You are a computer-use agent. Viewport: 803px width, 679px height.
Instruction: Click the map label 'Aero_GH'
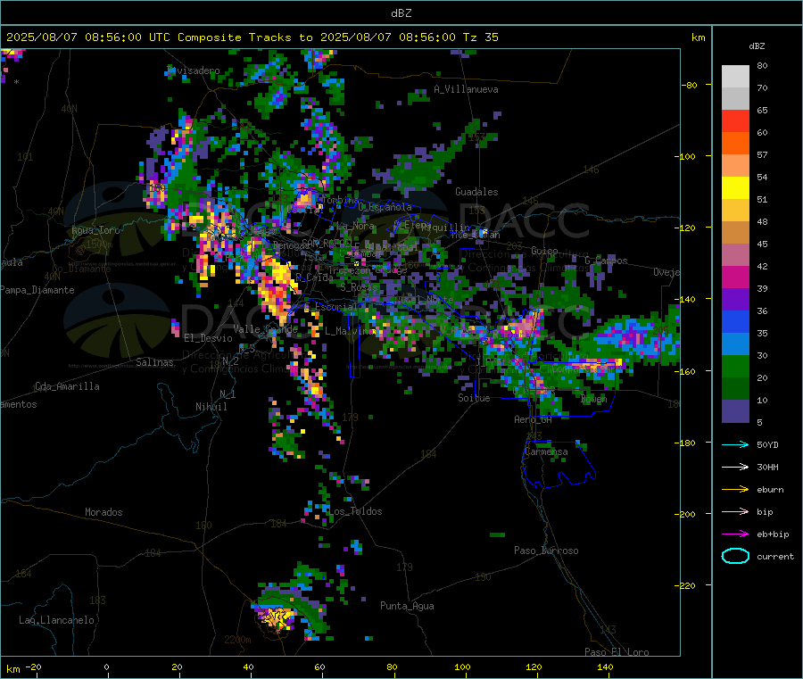tap(534, 419)
